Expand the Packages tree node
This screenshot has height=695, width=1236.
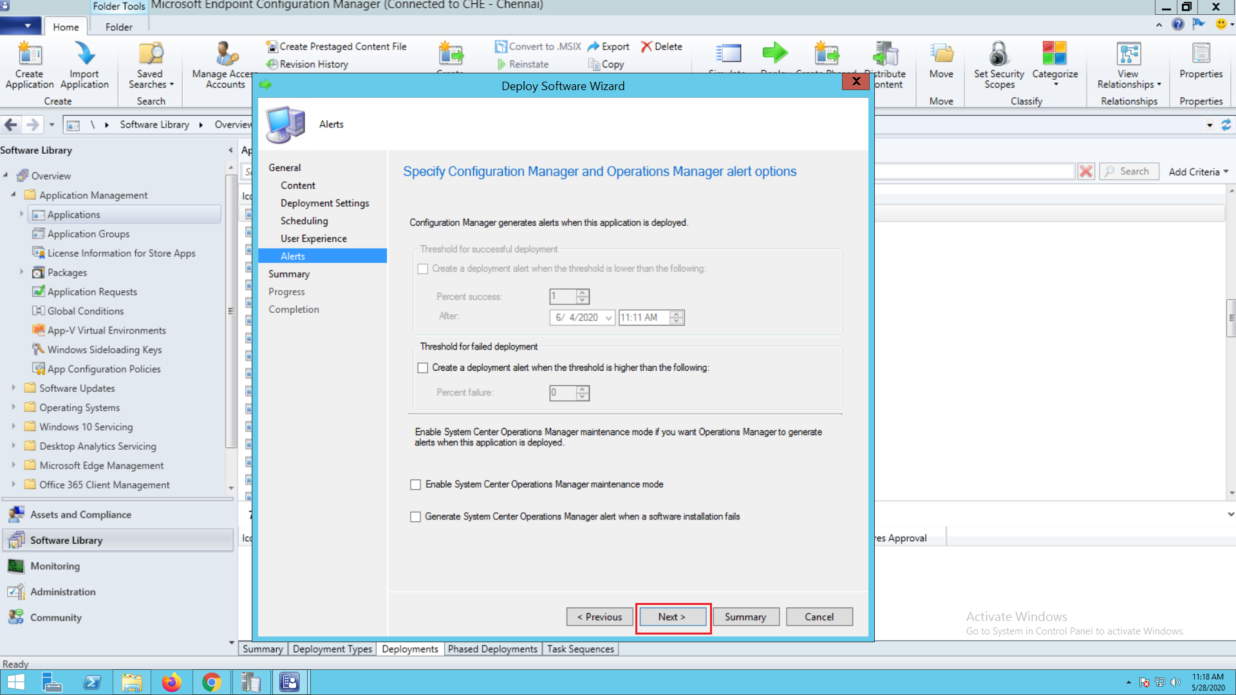21,272
